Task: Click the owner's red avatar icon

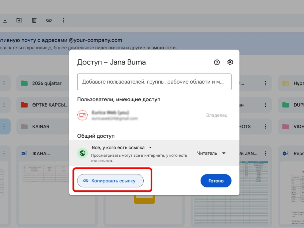Action: click(x=82, y=115)
